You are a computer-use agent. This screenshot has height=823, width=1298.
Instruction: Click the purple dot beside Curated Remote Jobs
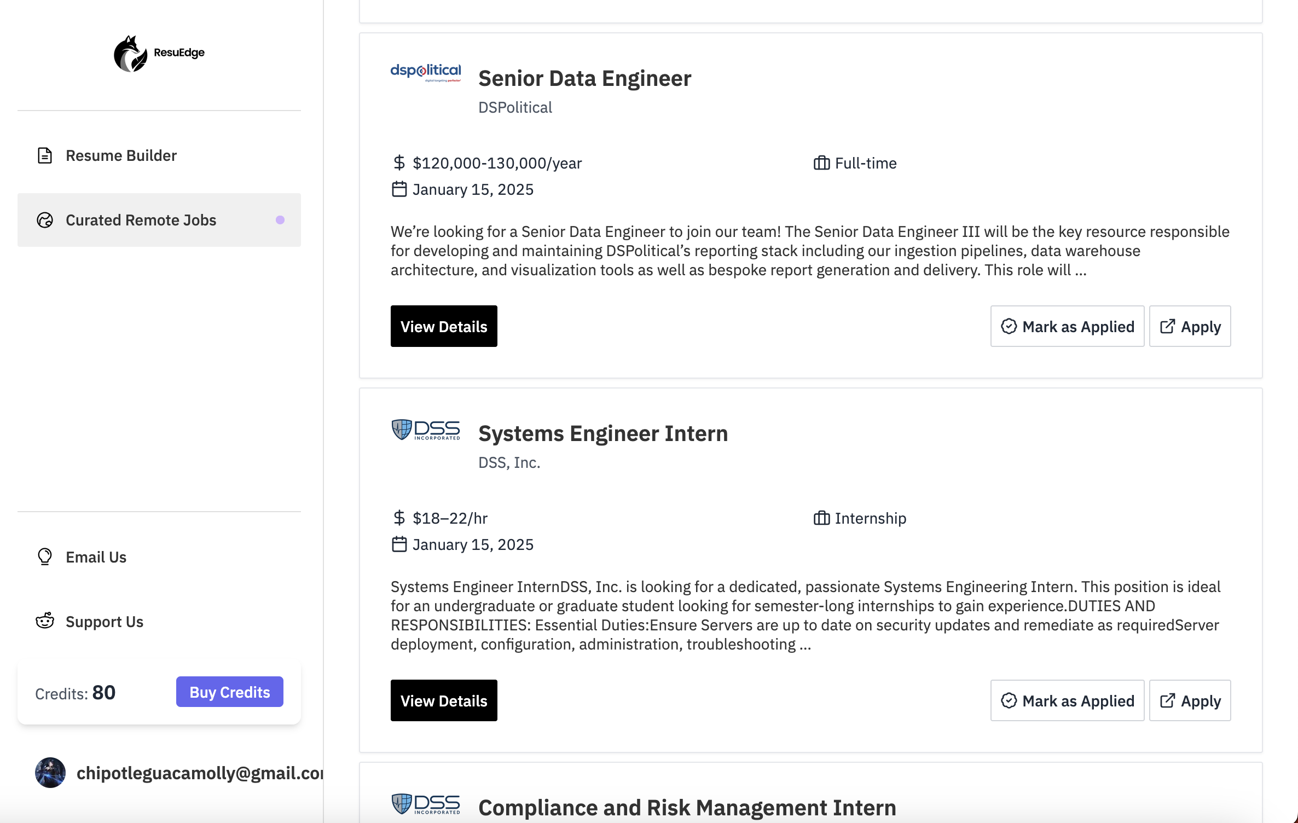pyautogui.click(x=280, y=220)
